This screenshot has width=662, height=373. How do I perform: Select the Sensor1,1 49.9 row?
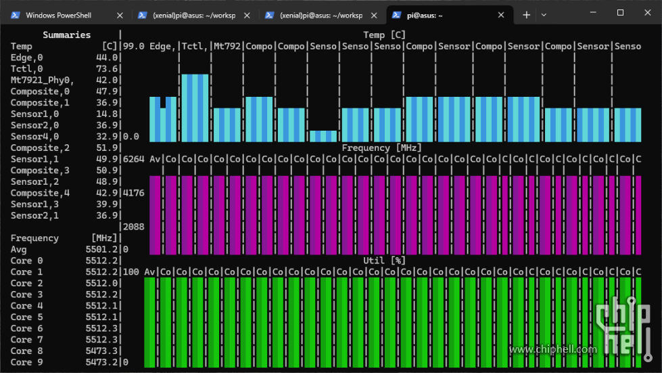[x=64, y=159]
